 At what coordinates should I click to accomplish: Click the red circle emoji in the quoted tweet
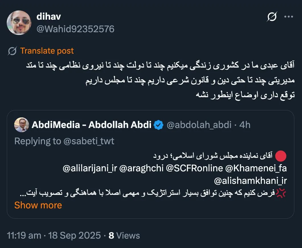(281, 156)
